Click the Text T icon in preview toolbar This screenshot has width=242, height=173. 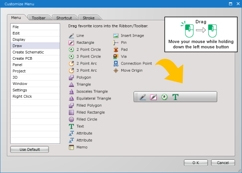click(x=175, y=97)
